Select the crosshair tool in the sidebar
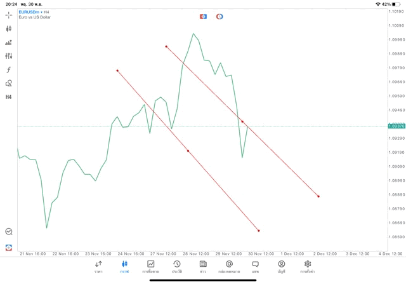 (x=9, y=15)
